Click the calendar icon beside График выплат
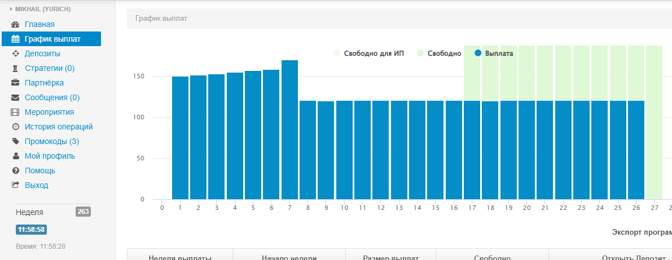672x260 pixels. (16, 39)
